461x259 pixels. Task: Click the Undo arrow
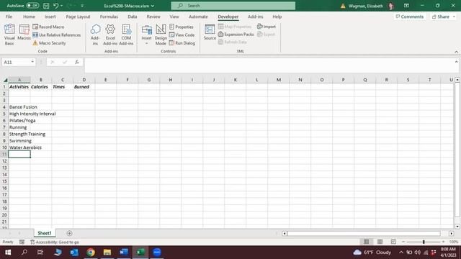(56, 6)
